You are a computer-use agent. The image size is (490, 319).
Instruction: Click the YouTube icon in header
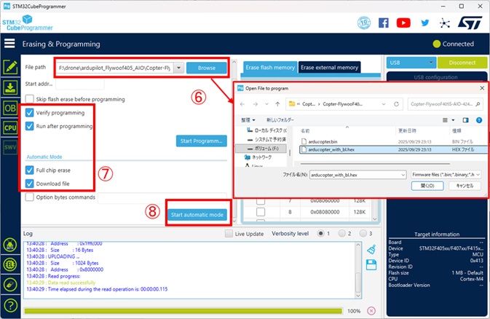[x=403, y=23]
